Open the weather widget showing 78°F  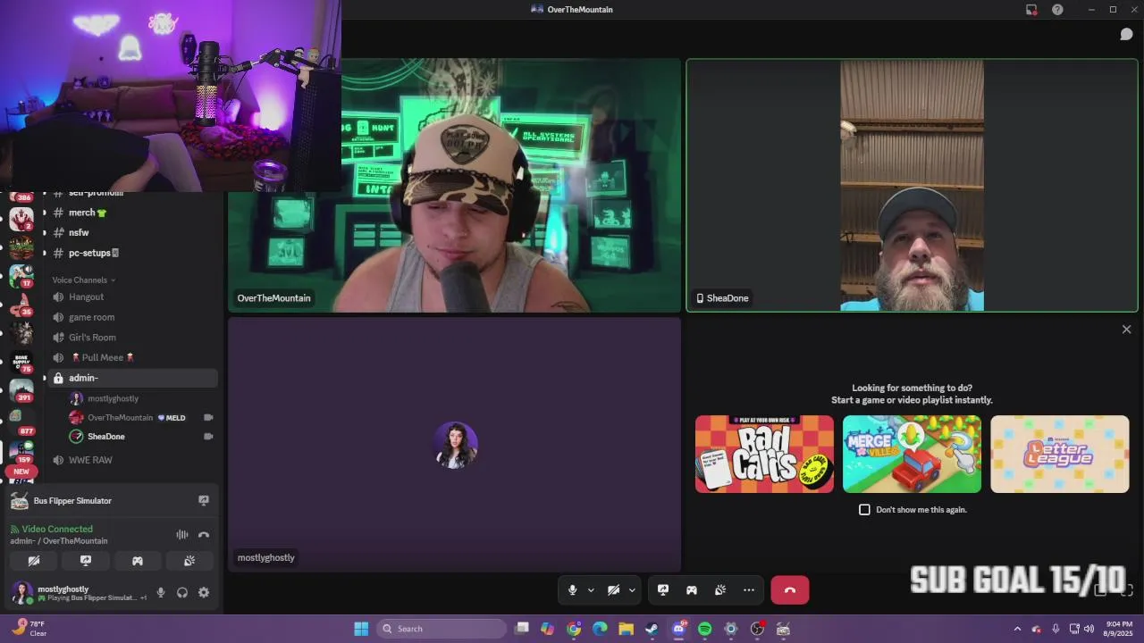[x=30, y=629]
